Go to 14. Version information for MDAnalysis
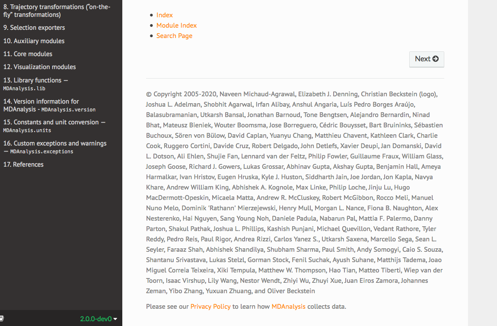This screenshot has height=326, width=497. (49, 105)
